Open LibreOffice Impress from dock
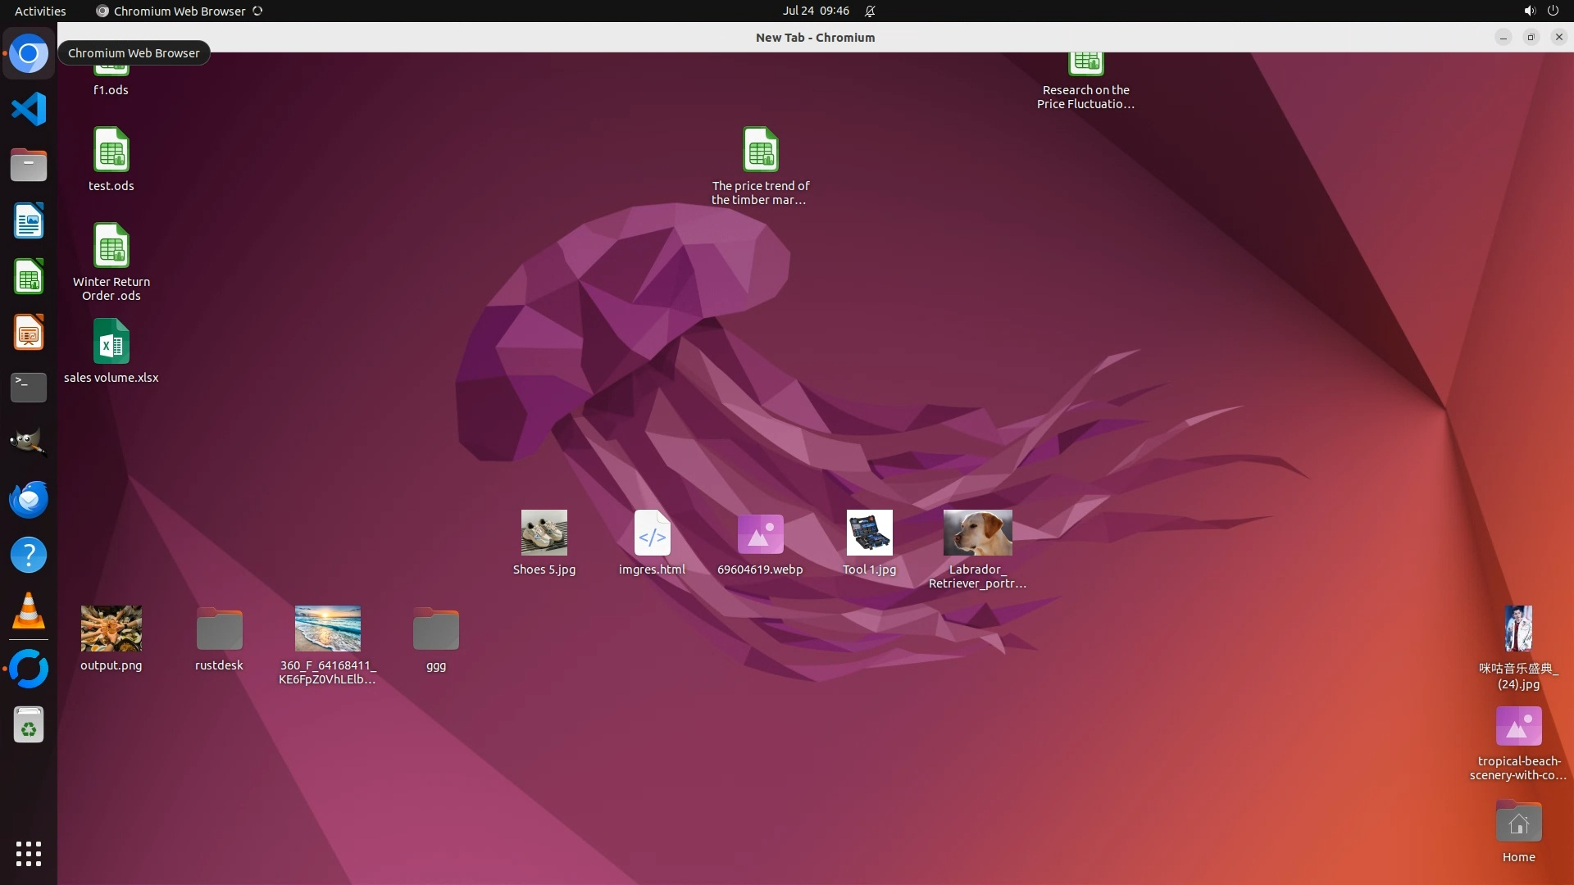Viewport: 1574px width, 885px height. [29, 333]
